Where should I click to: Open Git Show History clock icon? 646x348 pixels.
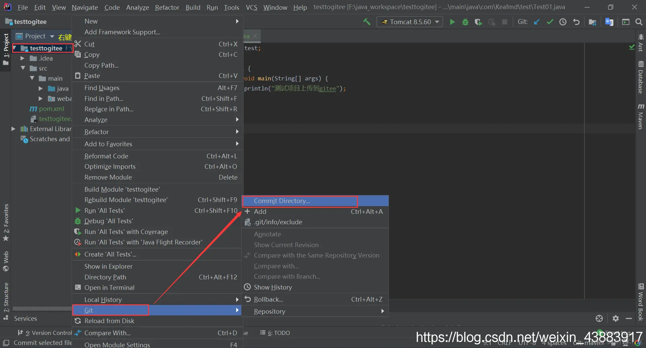(563, 22)
